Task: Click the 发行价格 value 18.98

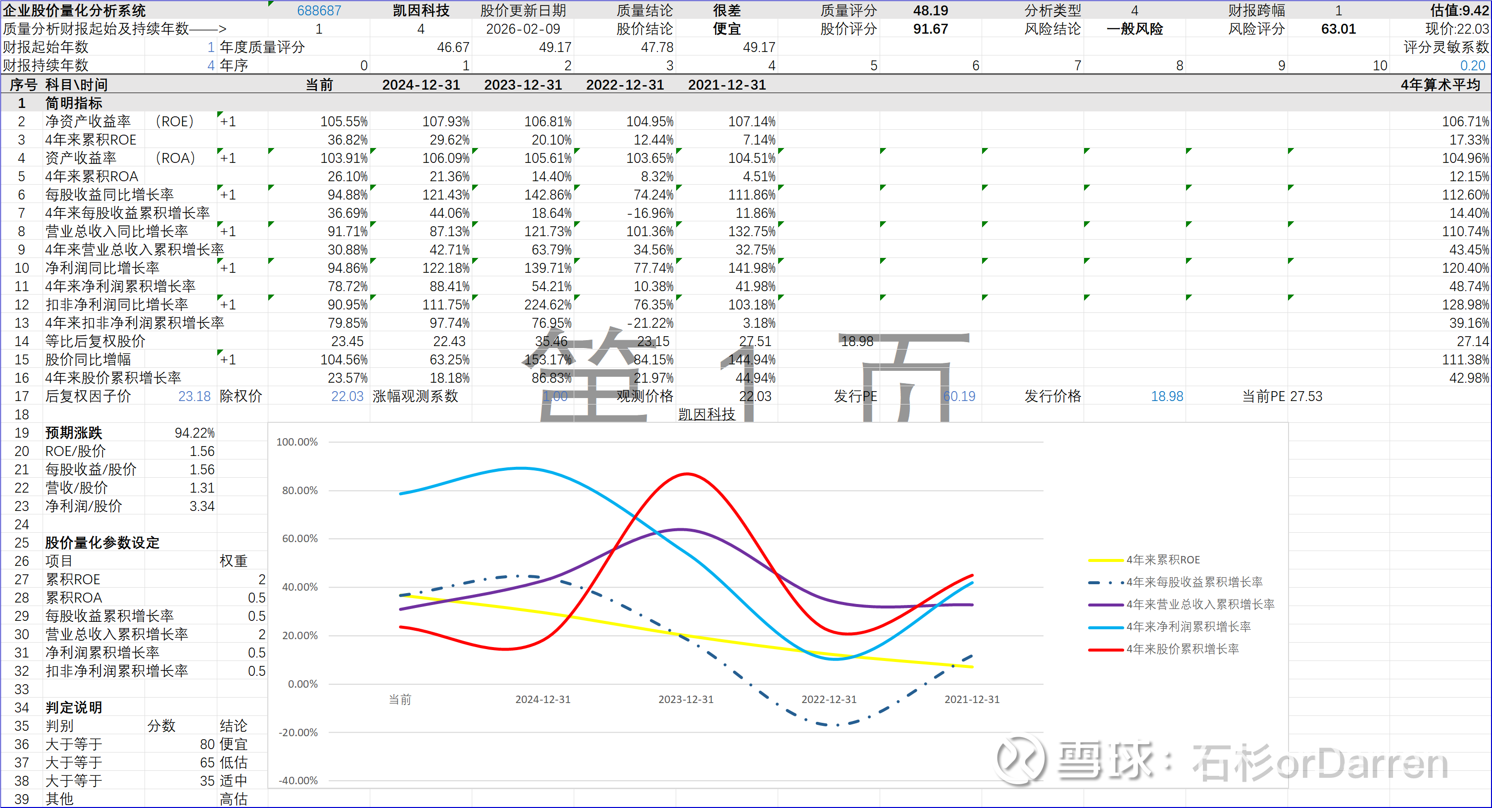Action: pyautogui.click(x=1166, y=396)
